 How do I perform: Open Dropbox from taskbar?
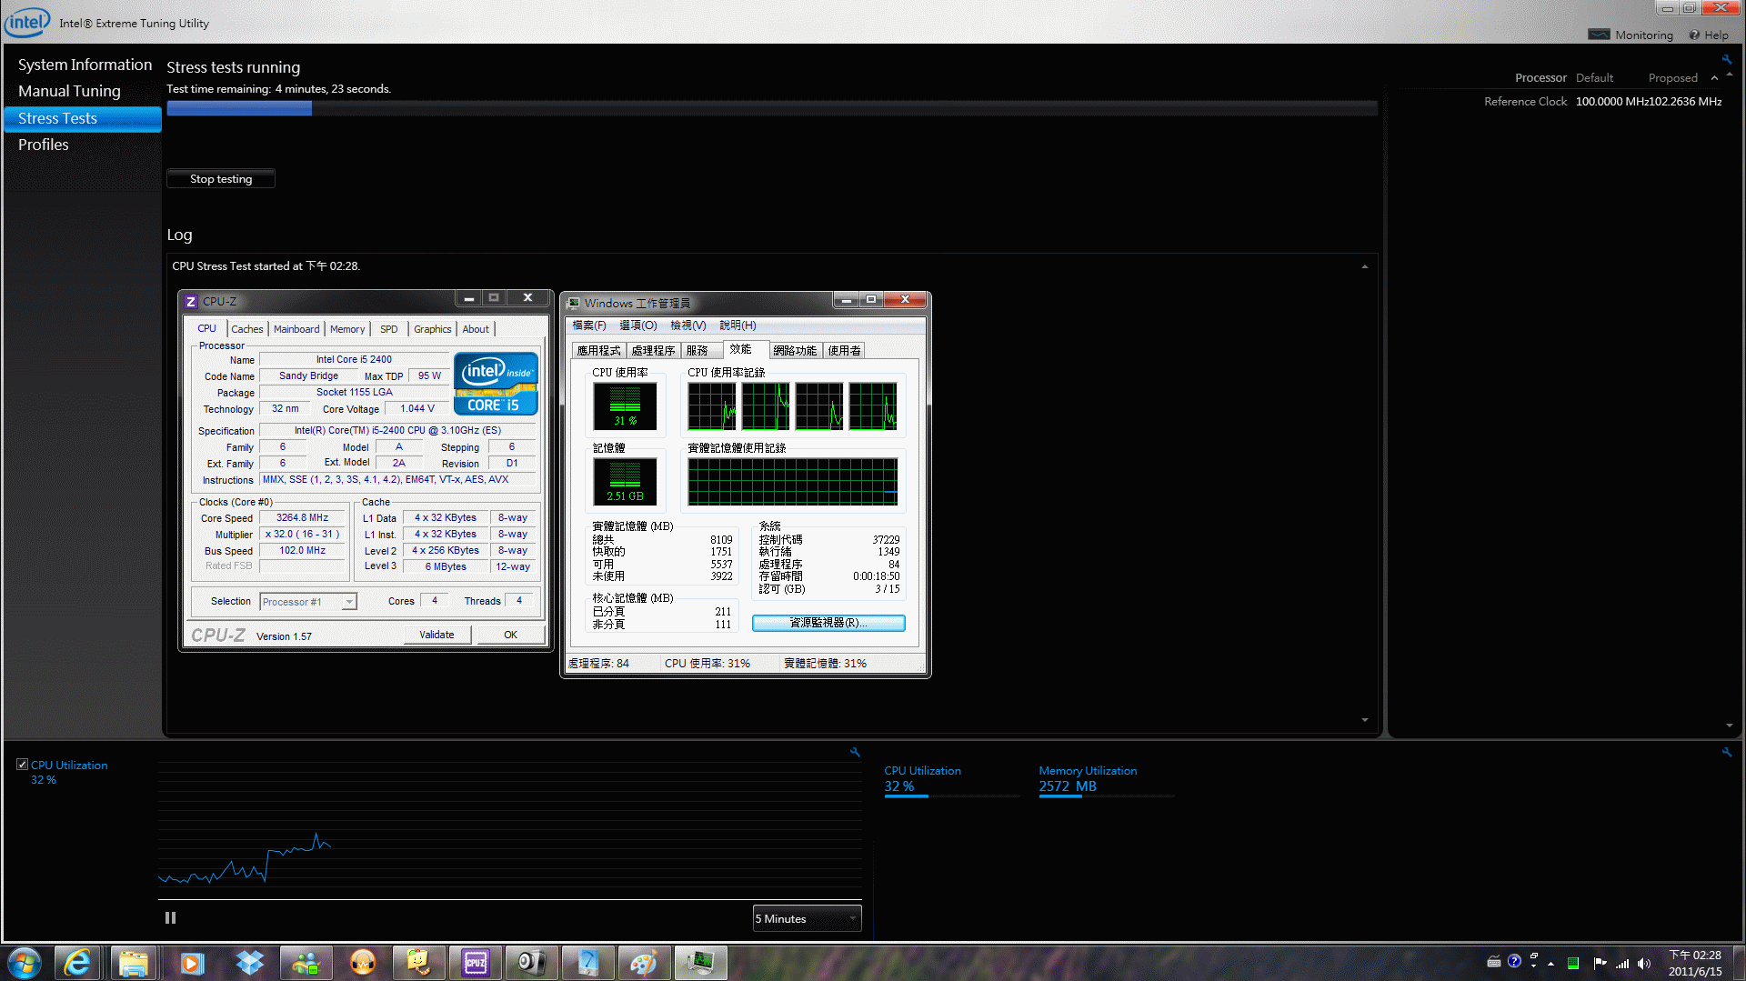(248, 963)
